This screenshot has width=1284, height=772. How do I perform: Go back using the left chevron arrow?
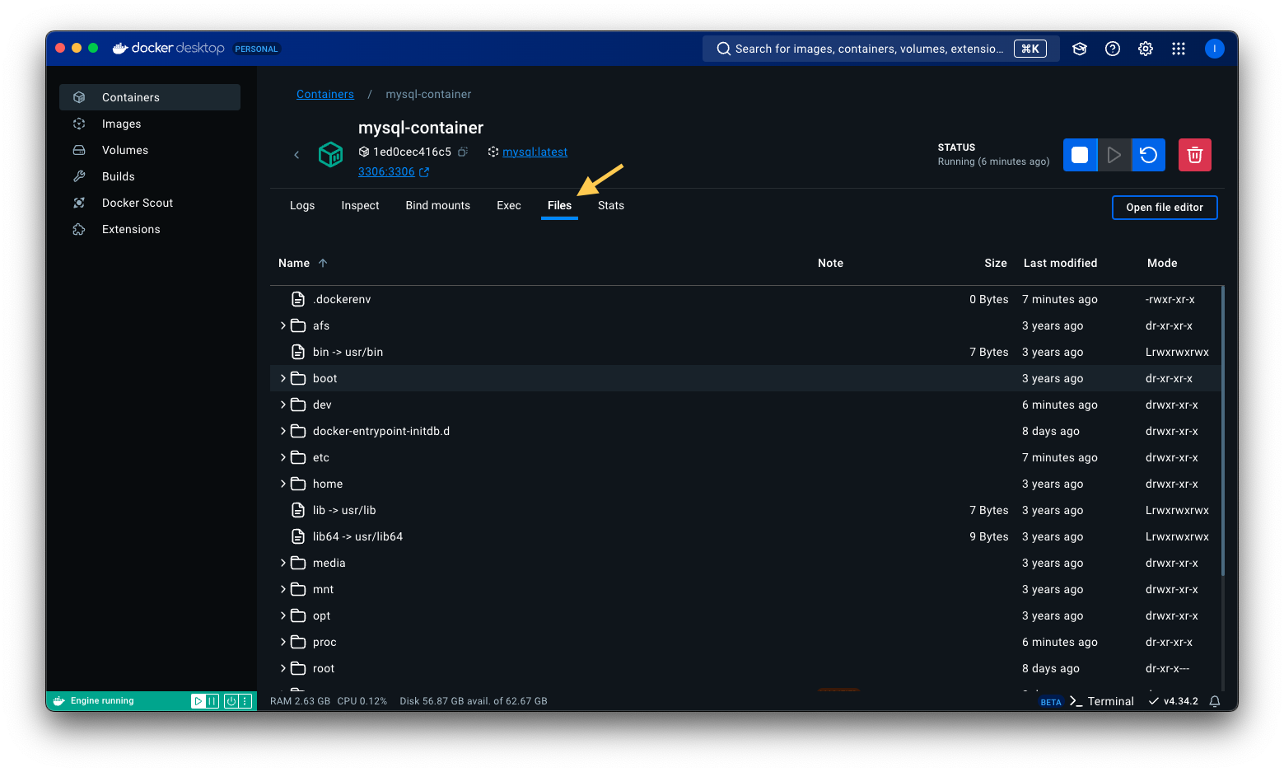296,155
